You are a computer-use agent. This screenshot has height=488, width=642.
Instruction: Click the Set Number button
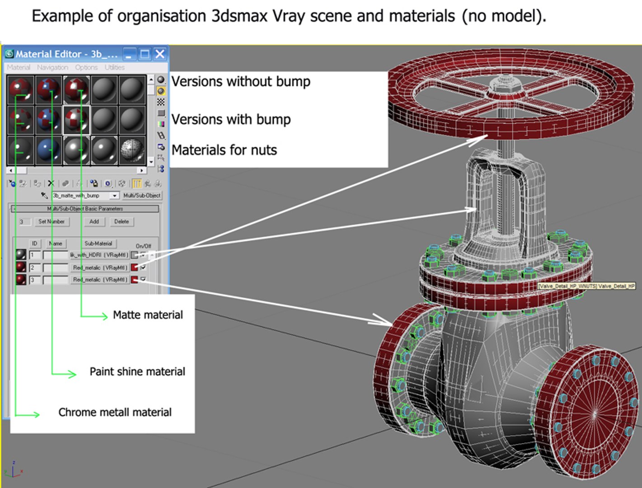tap(52, 221)
